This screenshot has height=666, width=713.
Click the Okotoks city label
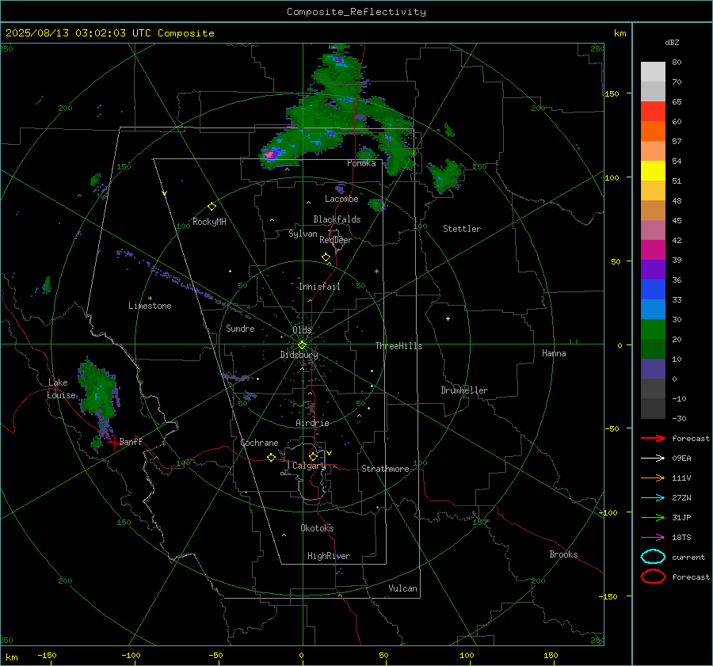[317, 528]
